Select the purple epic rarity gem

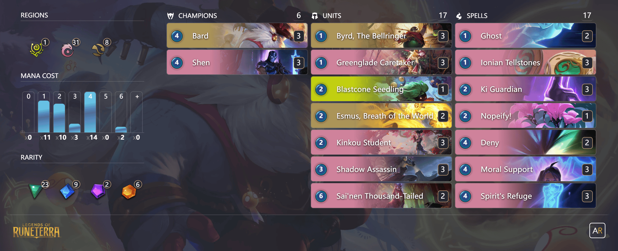[x=98, y=191]
